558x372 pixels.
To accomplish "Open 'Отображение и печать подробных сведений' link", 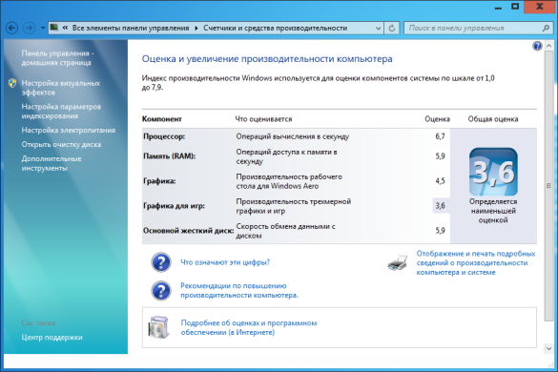I will tap(476, 262).
